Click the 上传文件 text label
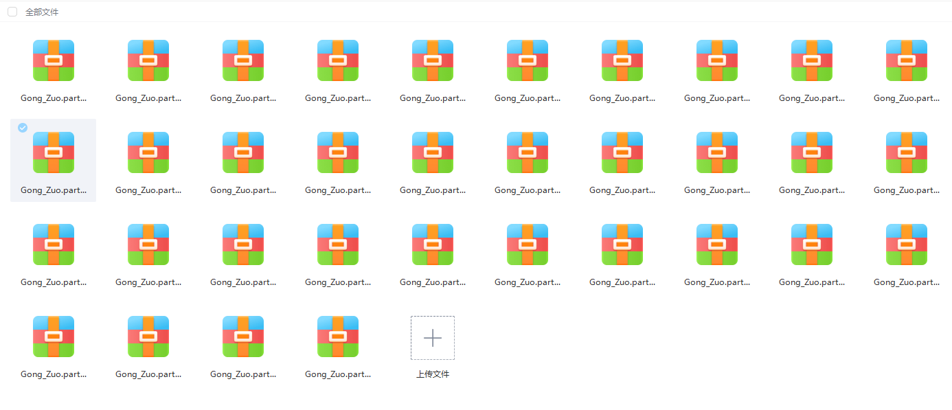This screenshot has width=952, height=410. 432,374
